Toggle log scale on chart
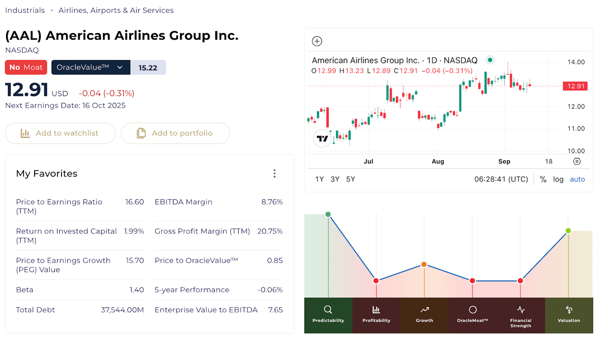Screen dimensions: 608x343 [558, 179]
